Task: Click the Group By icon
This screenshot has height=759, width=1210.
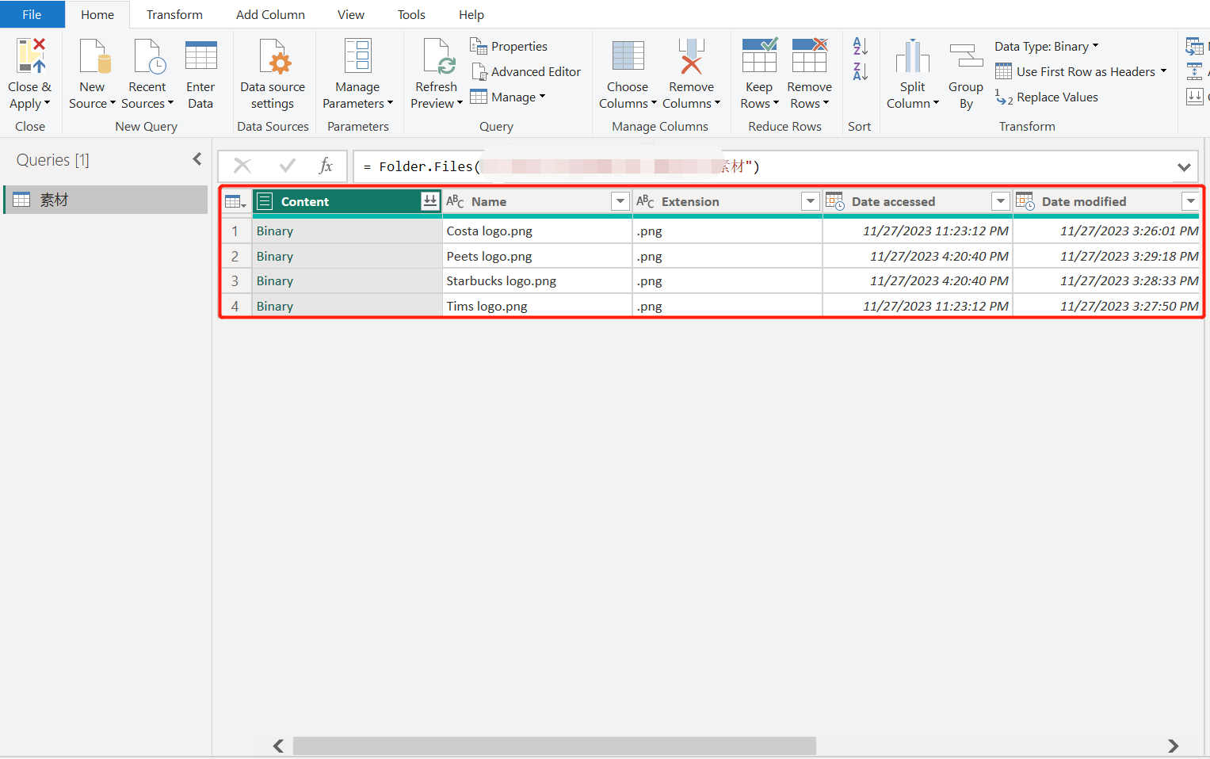Action: click(x=965, y=71)
